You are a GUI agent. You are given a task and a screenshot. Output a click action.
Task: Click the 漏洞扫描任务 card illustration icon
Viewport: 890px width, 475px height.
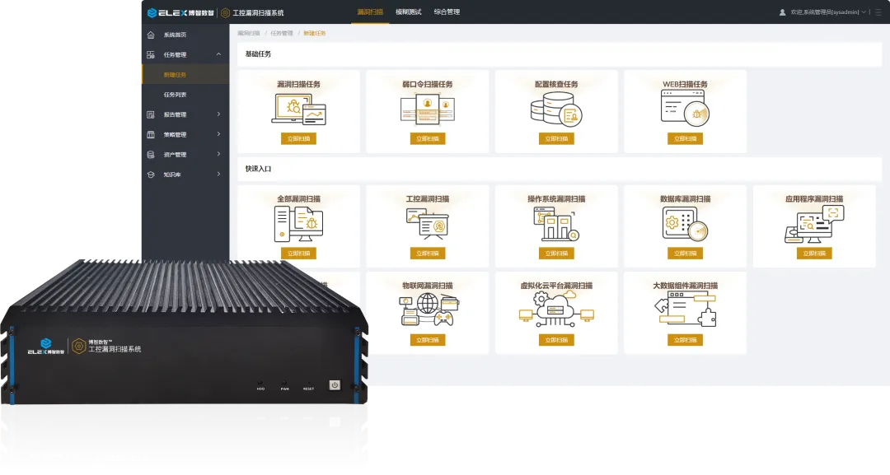pyautogui.click(x=298, y=109)
